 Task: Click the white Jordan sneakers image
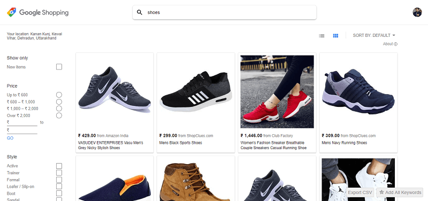coord(358,180)
